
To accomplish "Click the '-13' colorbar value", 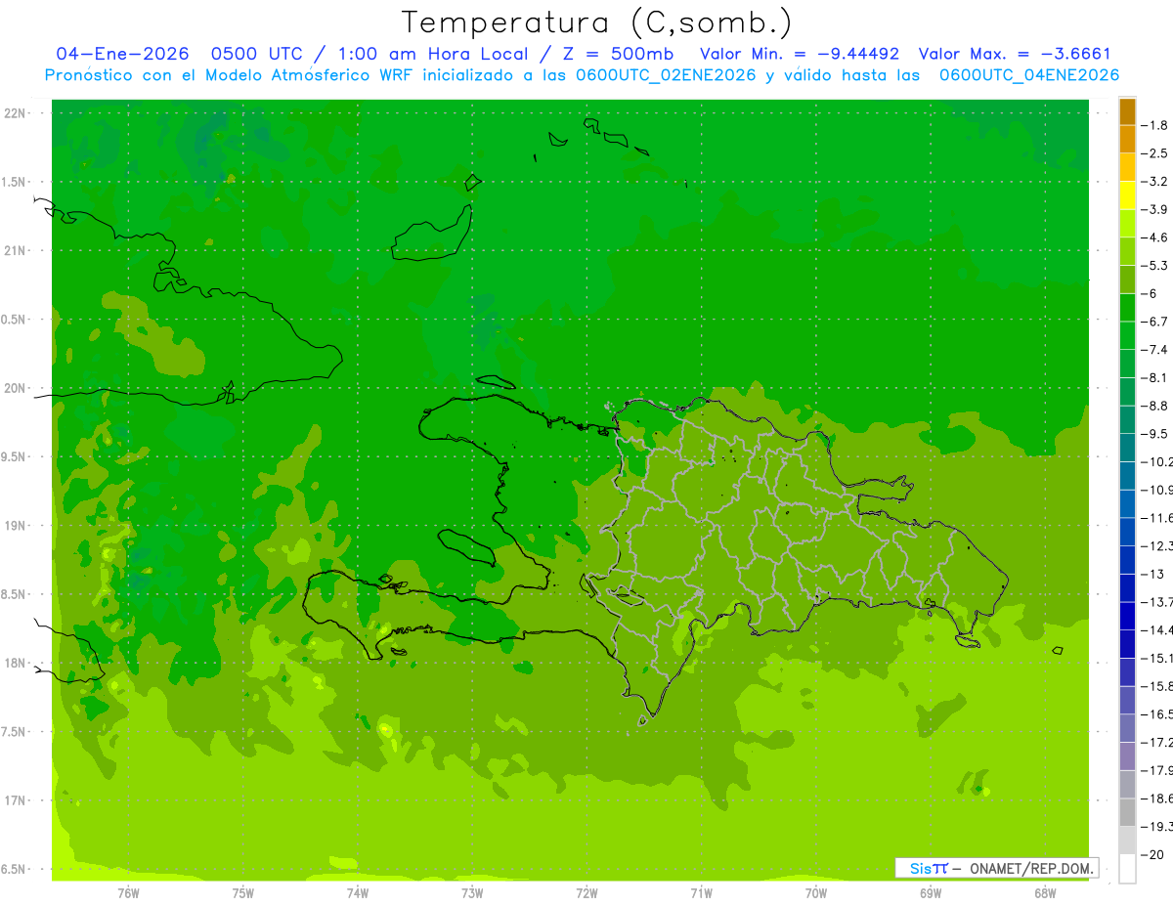I will click(1151, 574).
